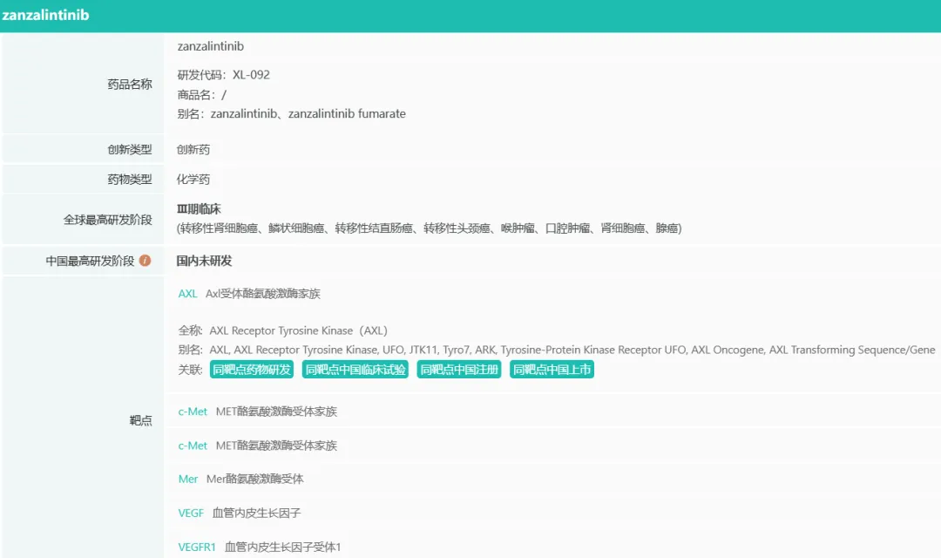Click the XL-092 development code text
Image resolution: width=941 pixels, height=558 pixels.
(x=251, y=75)
